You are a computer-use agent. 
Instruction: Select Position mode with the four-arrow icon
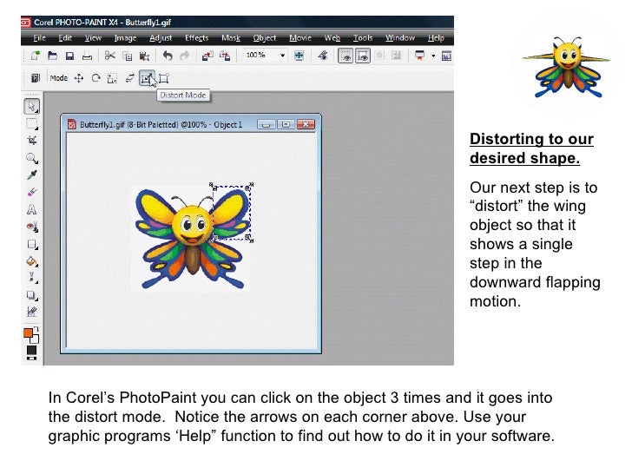coord(79,78)
